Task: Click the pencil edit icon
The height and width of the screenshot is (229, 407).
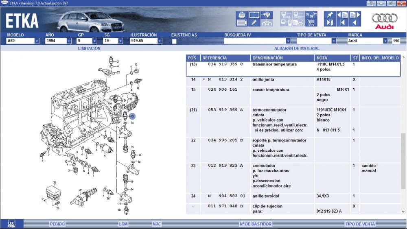Action: [254, 23]
